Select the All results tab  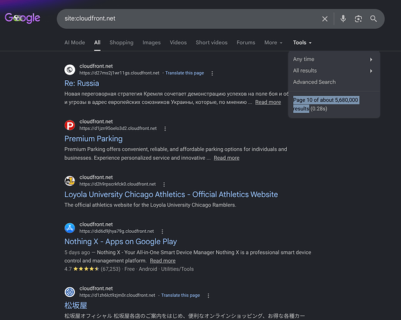click(97, 43)
